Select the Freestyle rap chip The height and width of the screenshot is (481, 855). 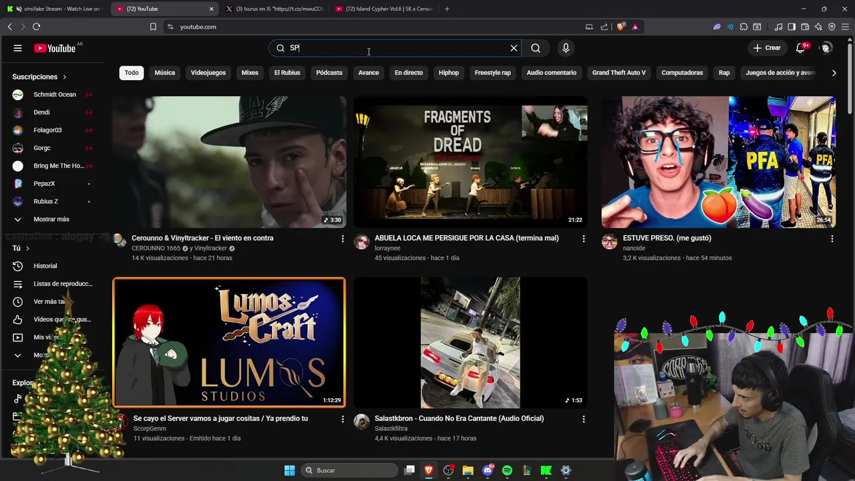[x=493, y=73]
